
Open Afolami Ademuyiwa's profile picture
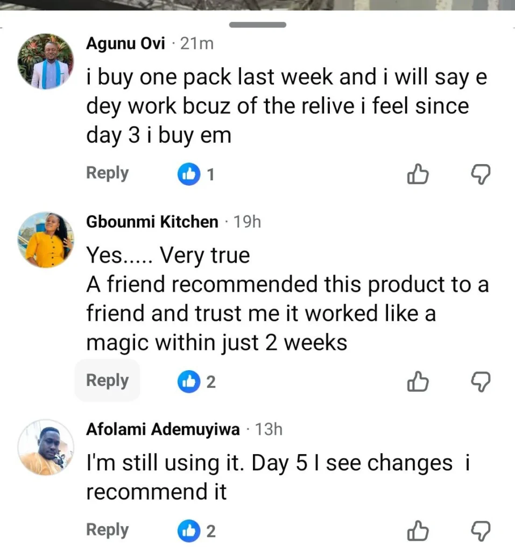pyautogui.click(x=46, y=448)
